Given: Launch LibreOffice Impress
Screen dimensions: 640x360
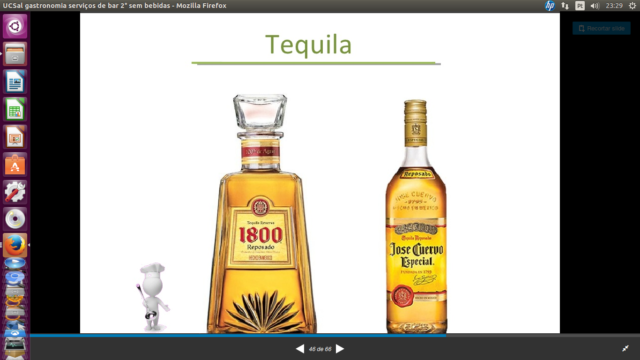Looking at the screenshot, I should [15, 137].
